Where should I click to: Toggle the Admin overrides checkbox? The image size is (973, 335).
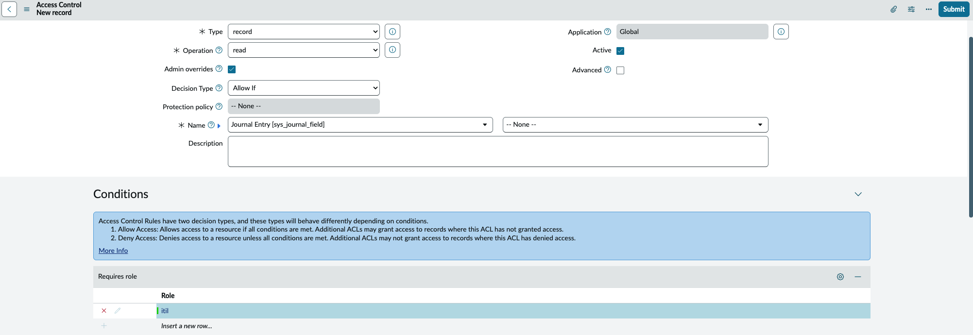click(x=232, y=69)
